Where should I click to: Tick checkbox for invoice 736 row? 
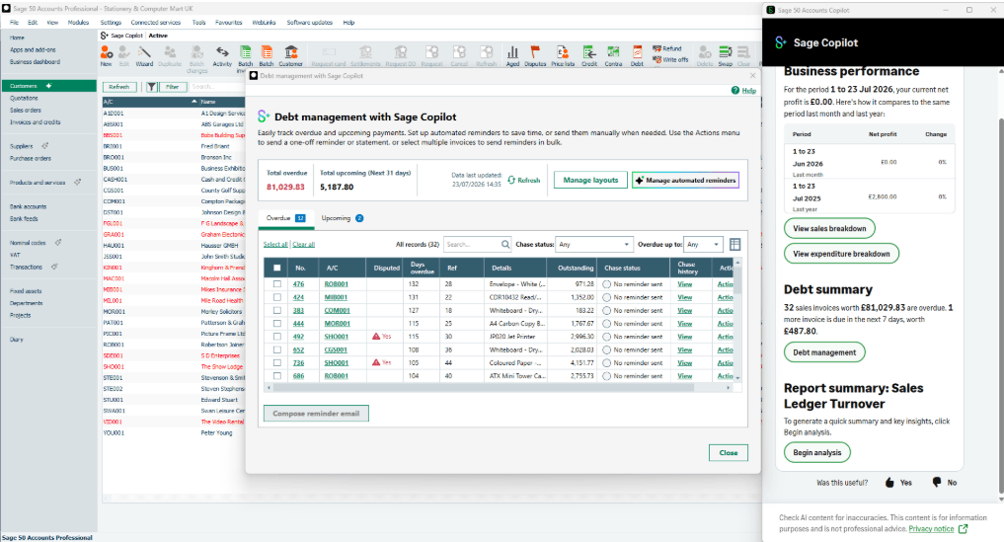[x=277, y=362]
